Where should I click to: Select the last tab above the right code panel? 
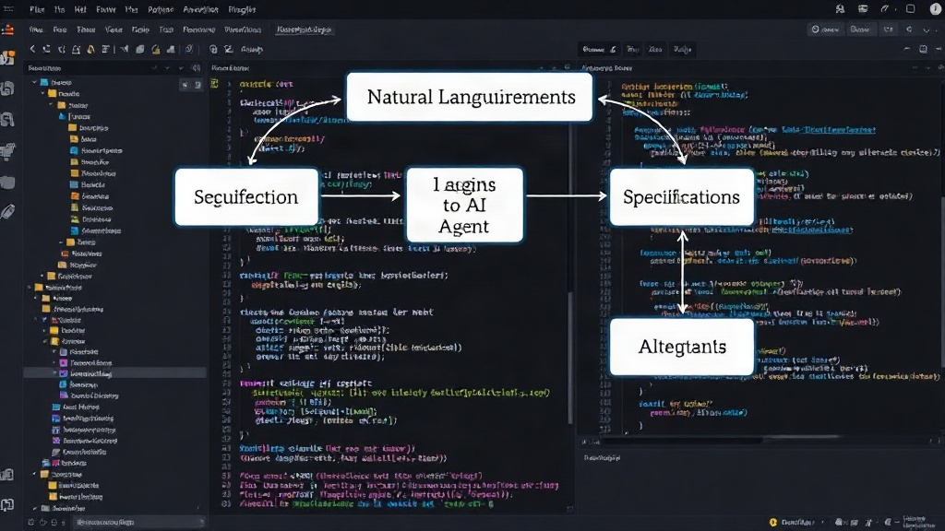coord(682,50)
